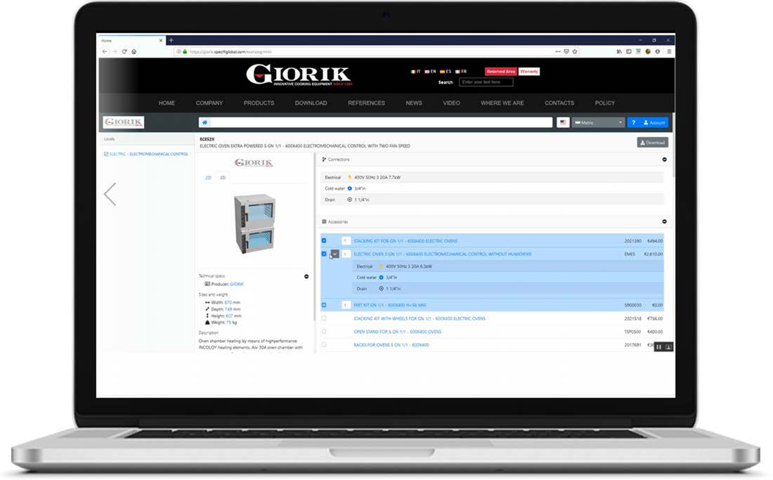The height and width of the screenshot is (480, 773).
Task: Bookmark the page with the star icon
Action: click(x=575, y=51)
